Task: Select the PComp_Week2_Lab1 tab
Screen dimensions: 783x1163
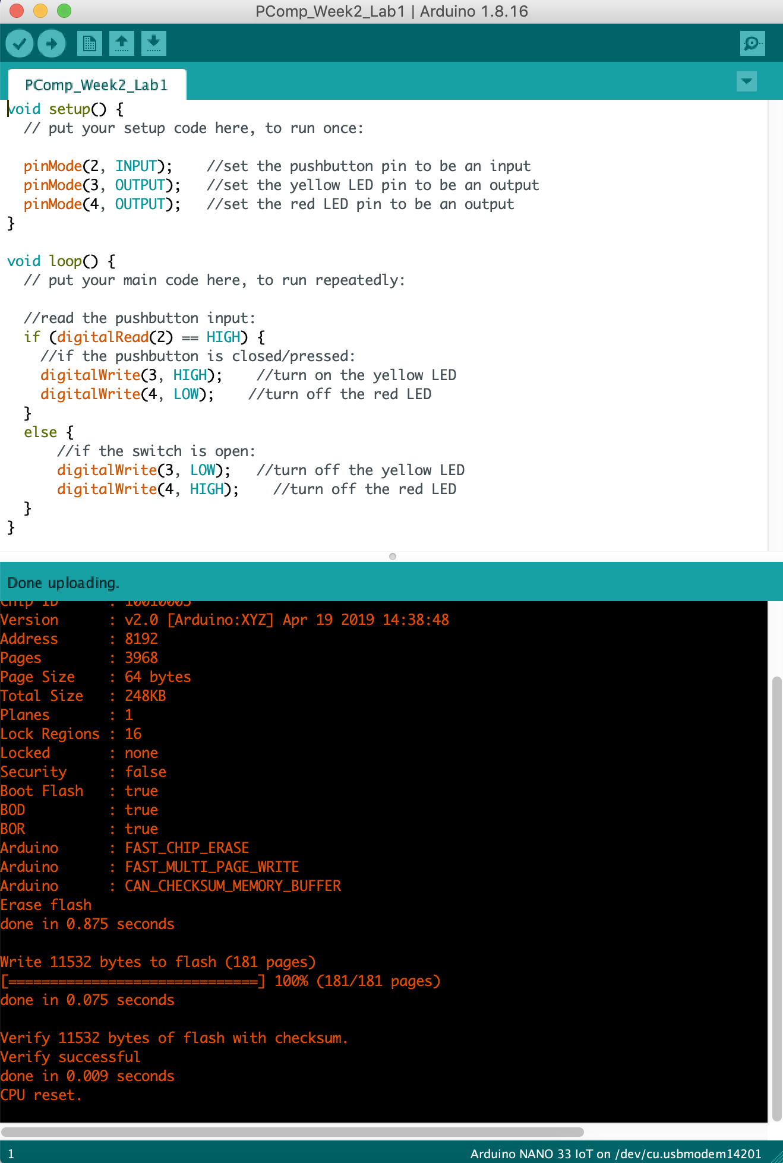Action: point(96,85)
